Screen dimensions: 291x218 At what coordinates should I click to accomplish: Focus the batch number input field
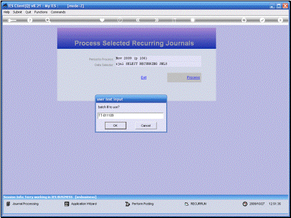pos(131,115)
